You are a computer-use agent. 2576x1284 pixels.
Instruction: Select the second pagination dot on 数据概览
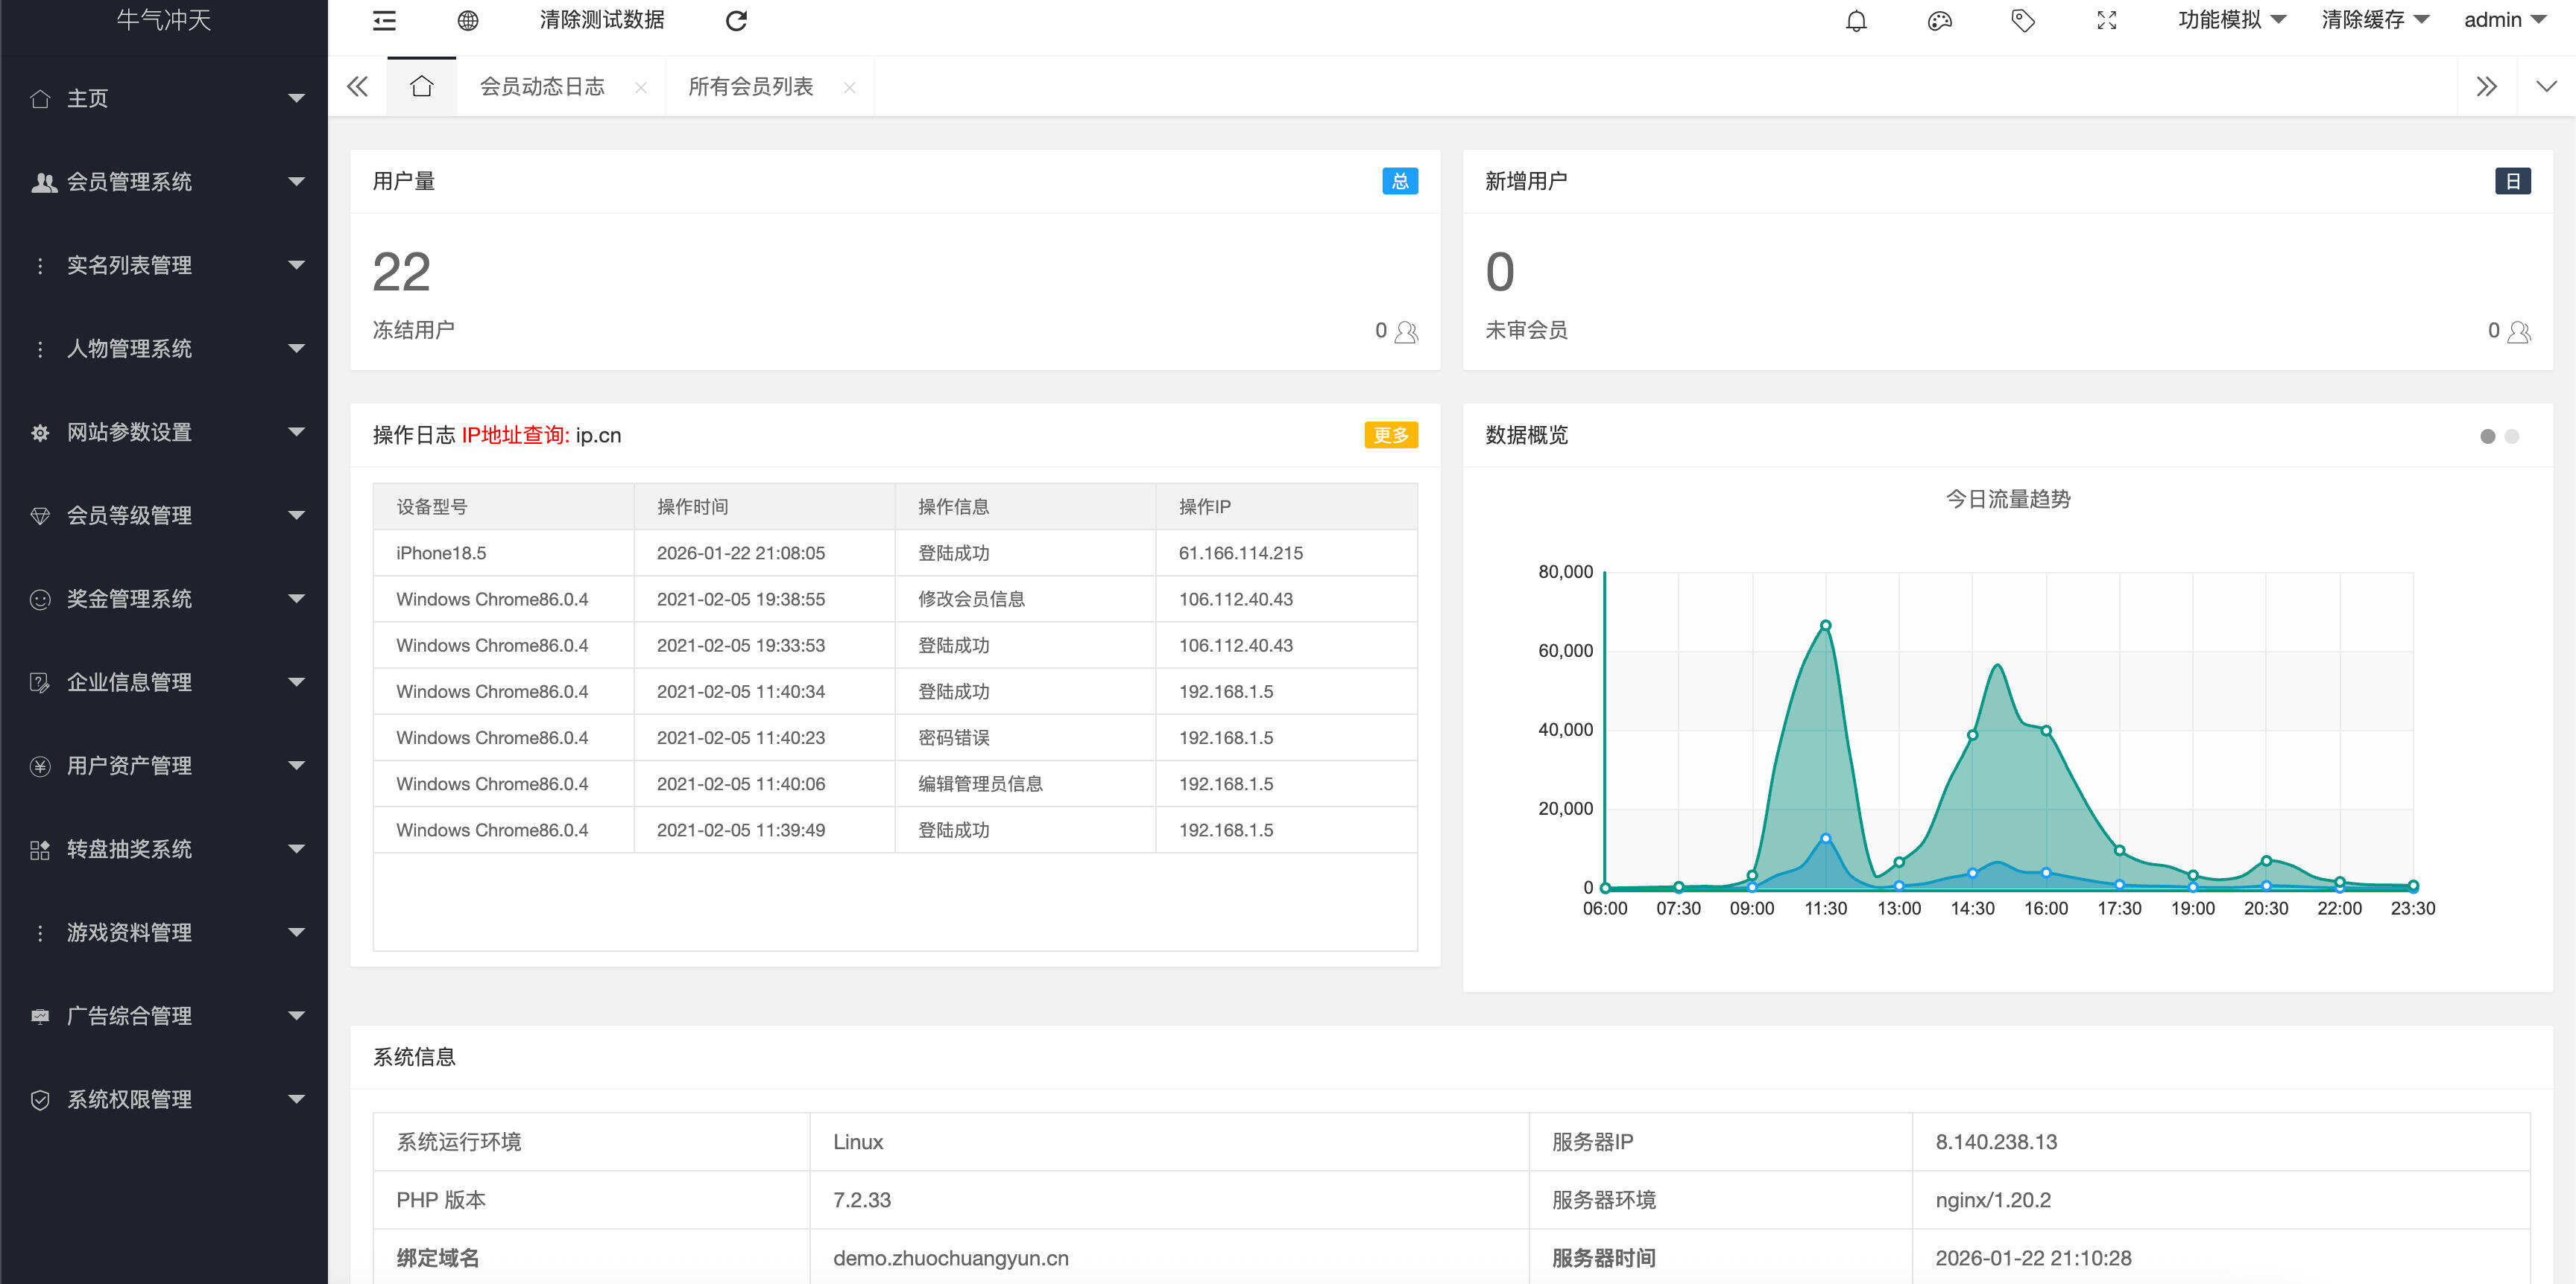click(2513, 436)
